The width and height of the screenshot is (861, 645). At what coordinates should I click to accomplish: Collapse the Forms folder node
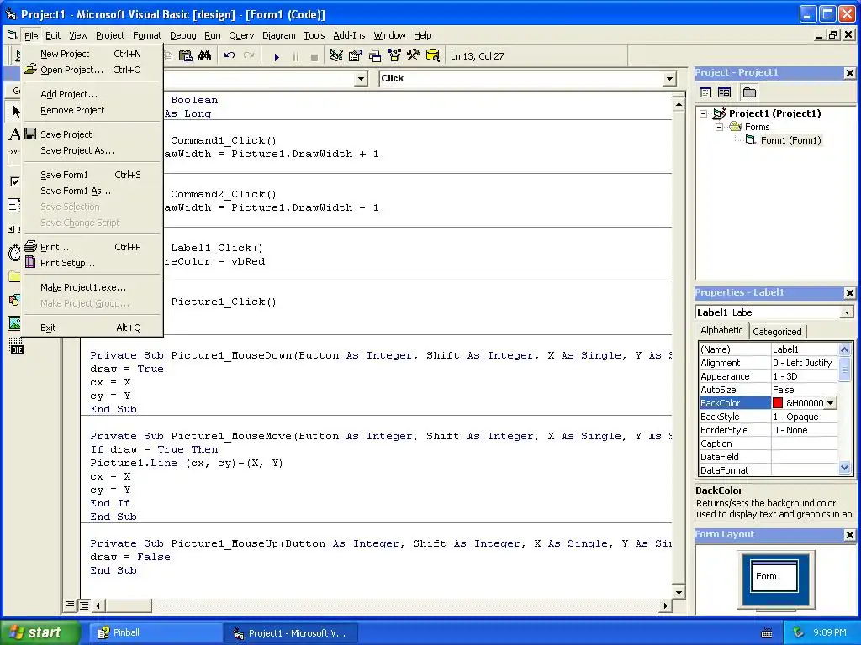pyautogui.click(x=719, y=128)
